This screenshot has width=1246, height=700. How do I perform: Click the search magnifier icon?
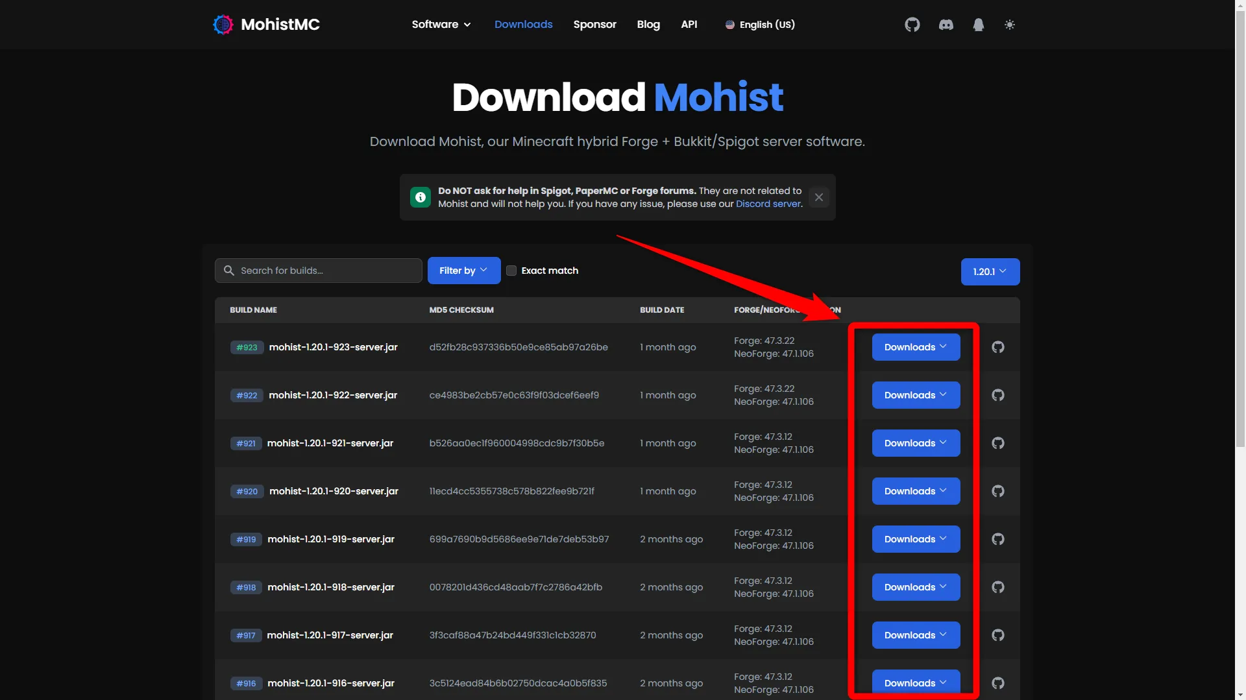click(229, 271)
